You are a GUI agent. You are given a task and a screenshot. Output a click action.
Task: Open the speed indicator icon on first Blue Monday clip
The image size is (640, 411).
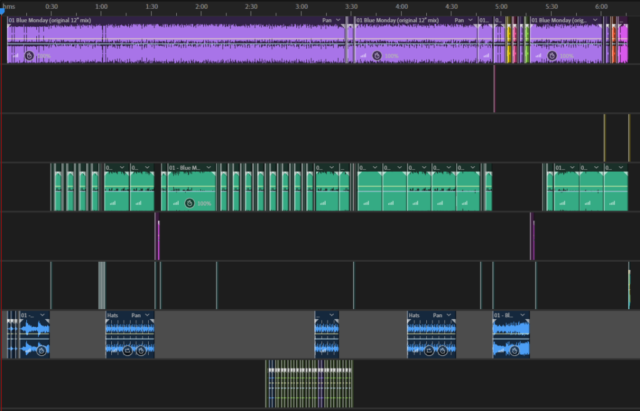[29, 56]
